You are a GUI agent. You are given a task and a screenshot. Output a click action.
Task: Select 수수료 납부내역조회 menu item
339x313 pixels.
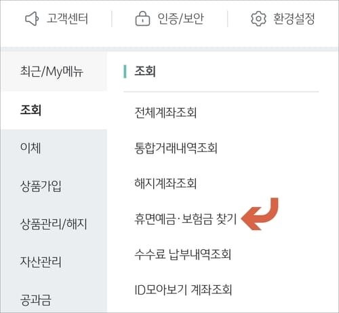[x=182, y=254]
